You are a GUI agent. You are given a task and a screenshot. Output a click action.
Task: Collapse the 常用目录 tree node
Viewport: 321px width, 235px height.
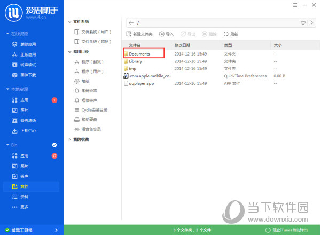pyautogui.click(x=69, y=52)
